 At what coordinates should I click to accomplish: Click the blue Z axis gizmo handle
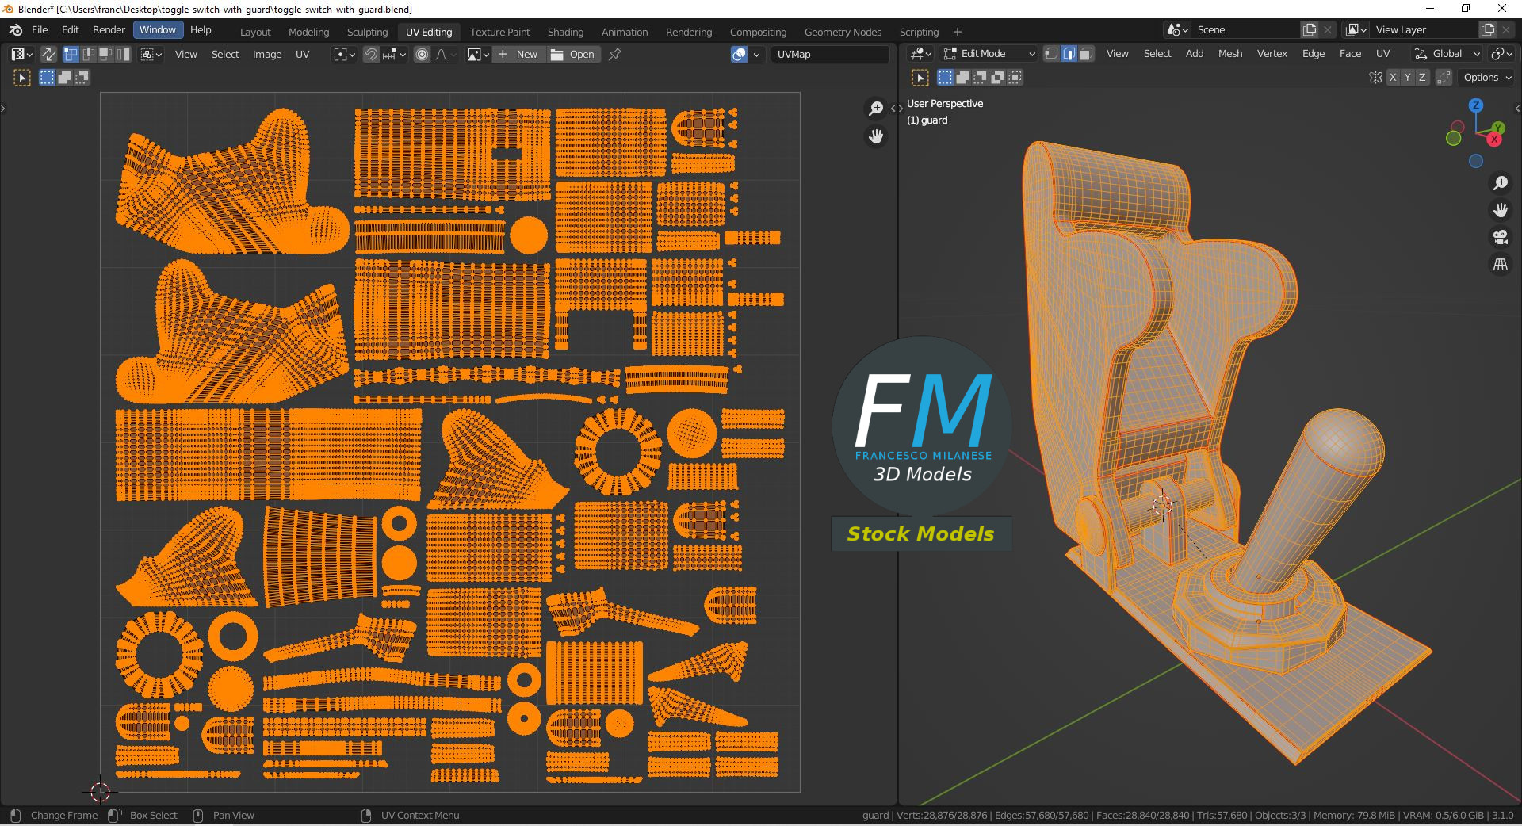point(1475,105)
